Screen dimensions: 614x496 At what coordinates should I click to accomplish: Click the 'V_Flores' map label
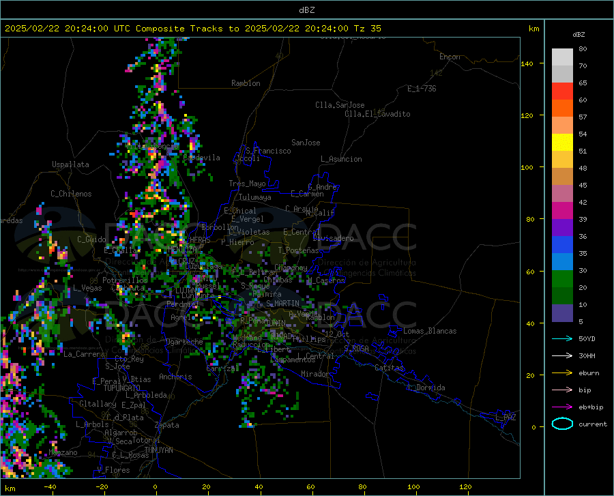click(113, 470)
